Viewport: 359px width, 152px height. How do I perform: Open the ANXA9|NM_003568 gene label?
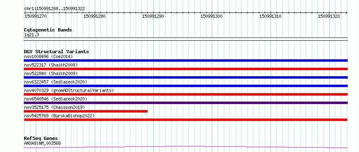[42, 144]
